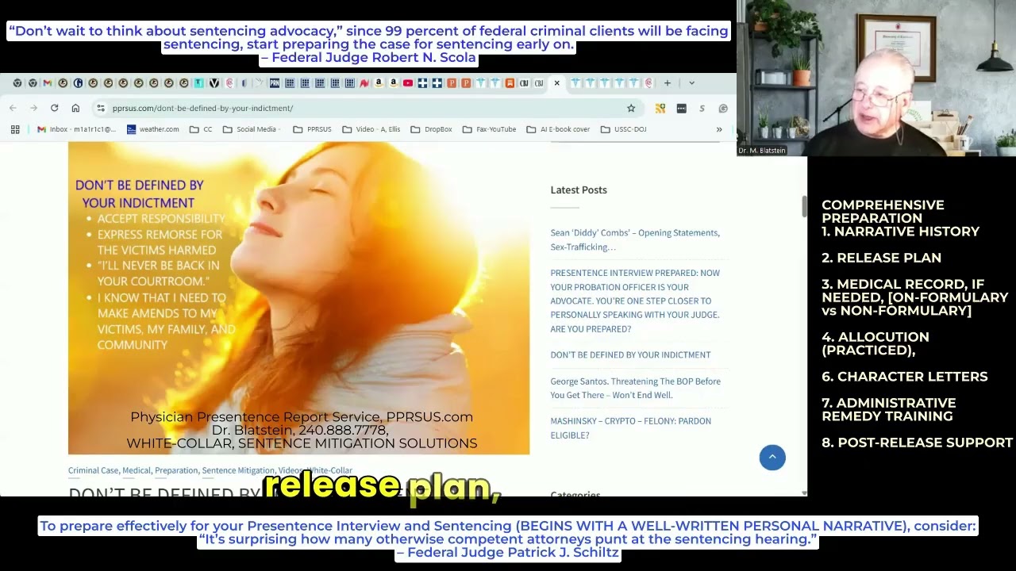Screen dimensions: 1016x571
Task: Switch to the V logo tab
Action: click(x=214, y=82)
